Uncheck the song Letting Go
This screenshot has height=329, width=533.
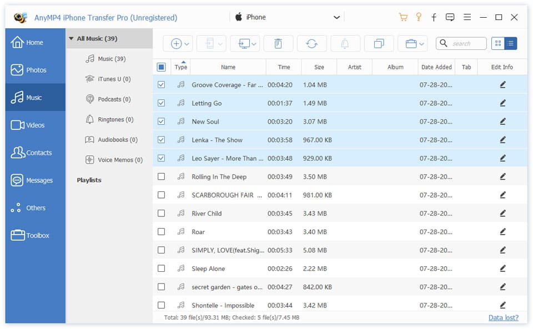162,103
